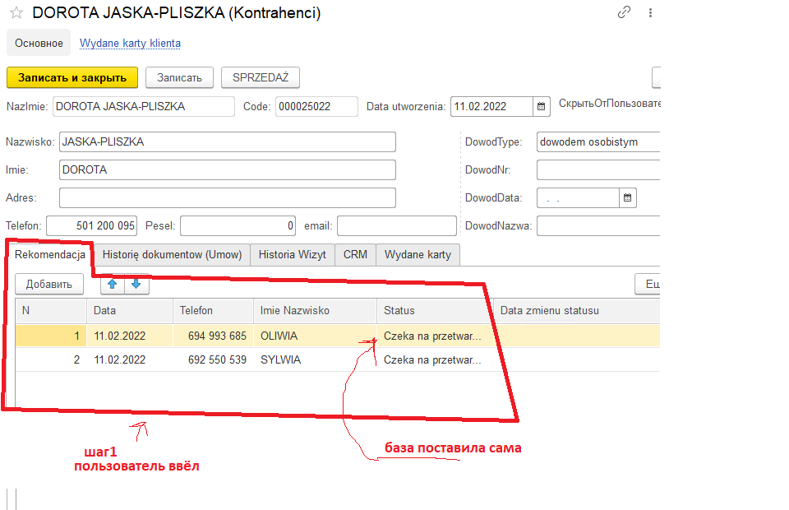Open the three-dot more menu
789x510 pixels.
coord(651,12)
